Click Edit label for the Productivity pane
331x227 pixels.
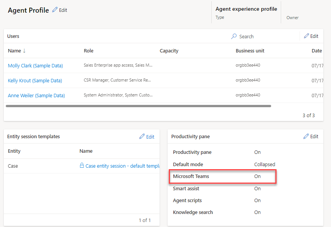tap(314, 137)
